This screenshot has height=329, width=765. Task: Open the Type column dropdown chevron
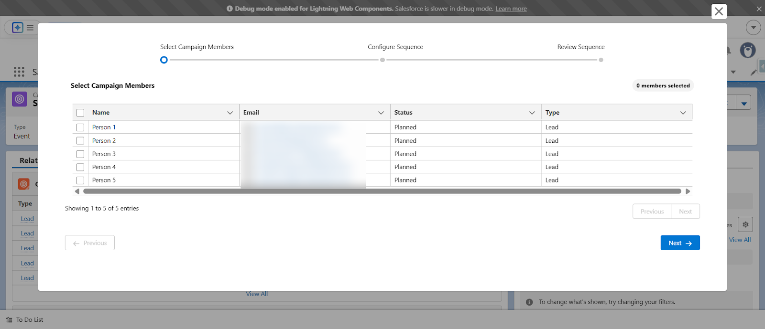click(683, 113)
